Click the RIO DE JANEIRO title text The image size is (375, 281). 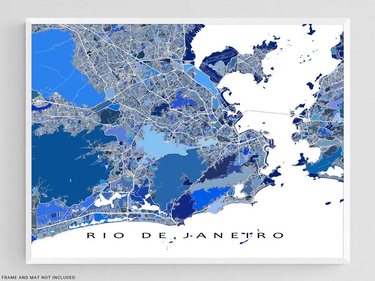coord(185,236)
